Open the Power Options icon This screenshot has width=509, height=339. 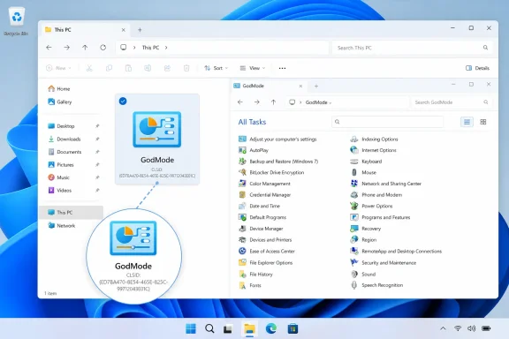click(354, 206)
